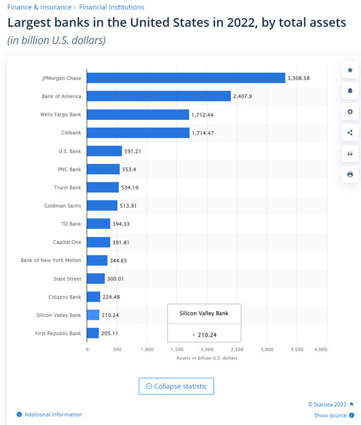Click the Bank of New York Mellon label
This screenshot has height=425, width=361.
pos(51,260)
